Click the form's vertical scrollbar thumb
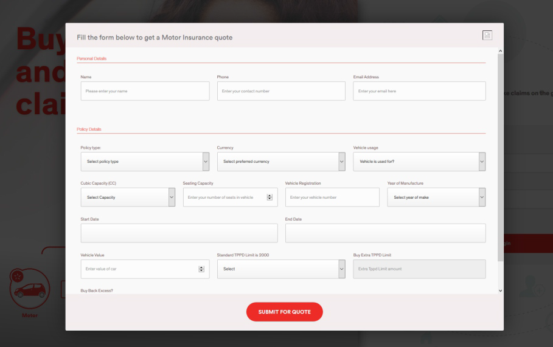The image size is (553, 347). coord(500,152)
